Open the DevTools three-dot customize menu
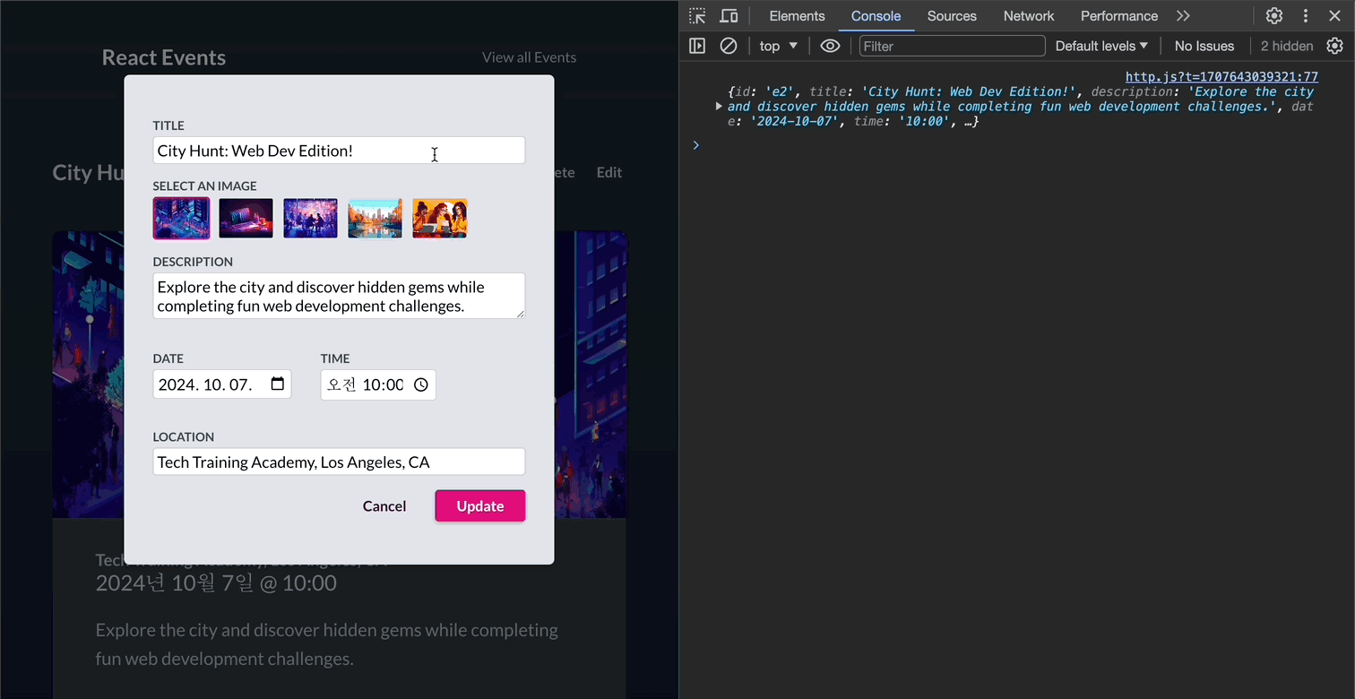 (1306, 16)
